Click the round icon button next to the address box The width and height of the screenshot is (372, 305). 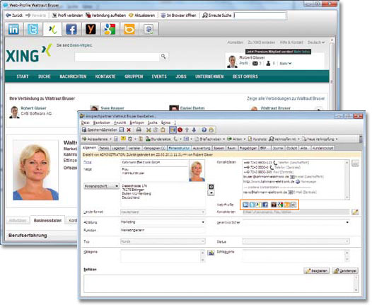click(x=211, y=187)
